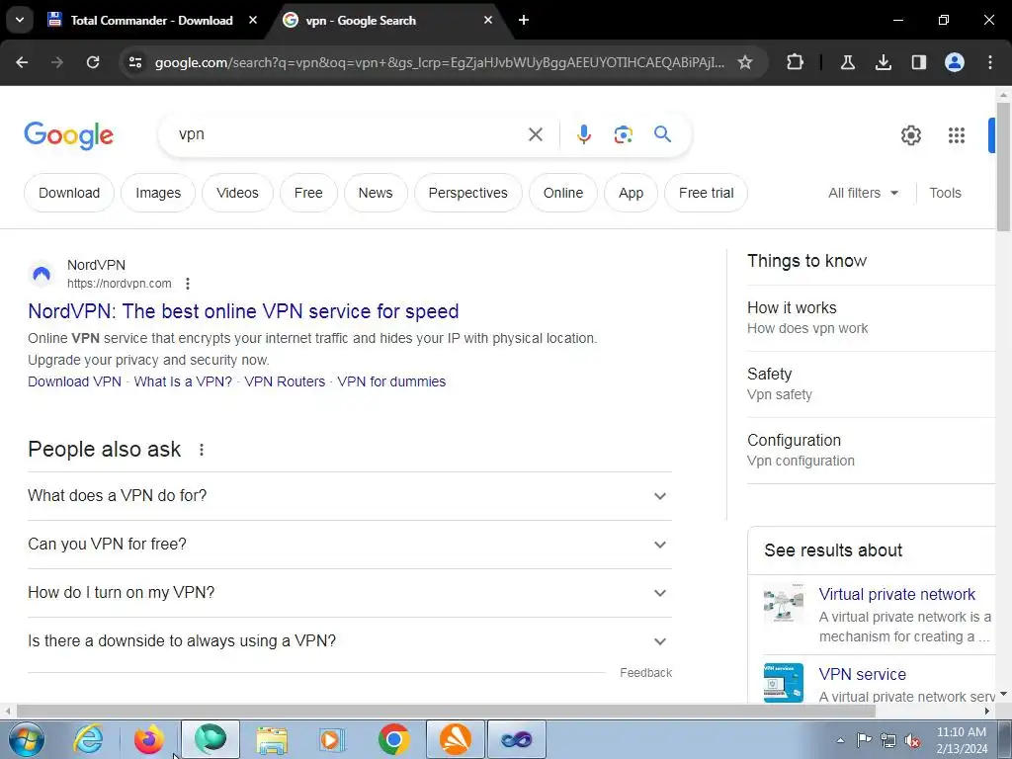This screenshot has height=759, width=1012.
Task: Apply the Free trial filter chip
Action: (706, 193)
